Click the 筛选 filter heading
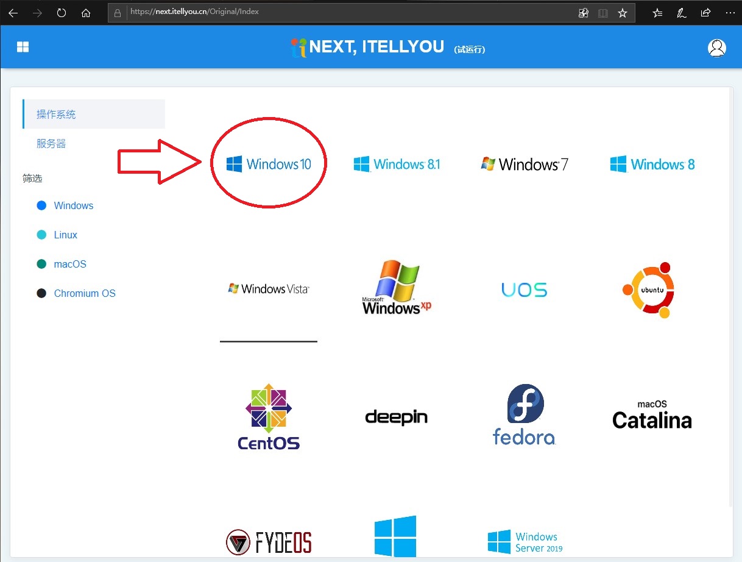This screenshot has width=742, height=562. pyautogui.click(x=32, y=179)
